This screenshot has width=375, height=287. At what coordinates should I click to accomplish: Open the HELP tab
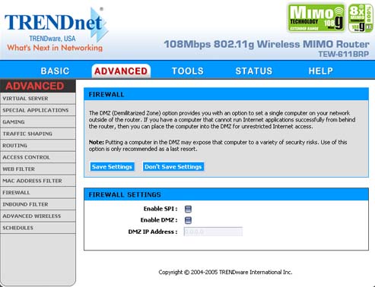coord(321,71)
